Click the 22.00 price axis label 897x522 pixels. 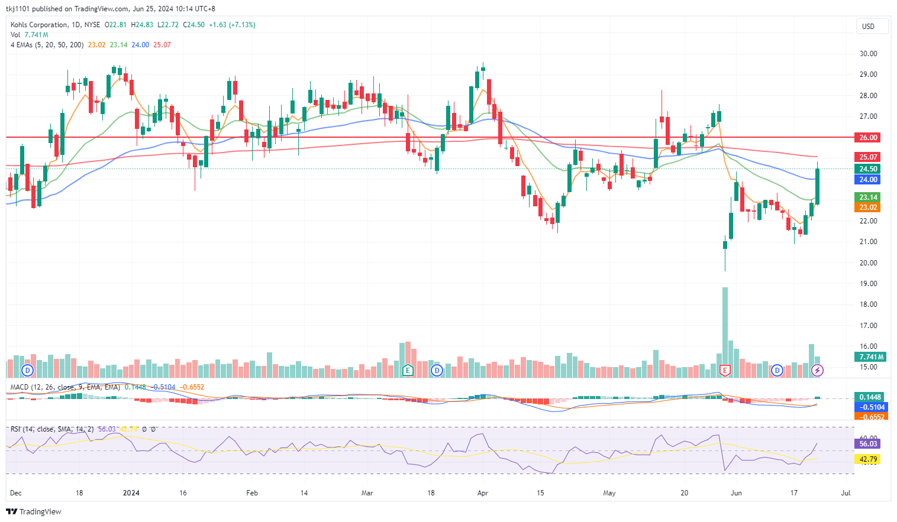(868, 221)
